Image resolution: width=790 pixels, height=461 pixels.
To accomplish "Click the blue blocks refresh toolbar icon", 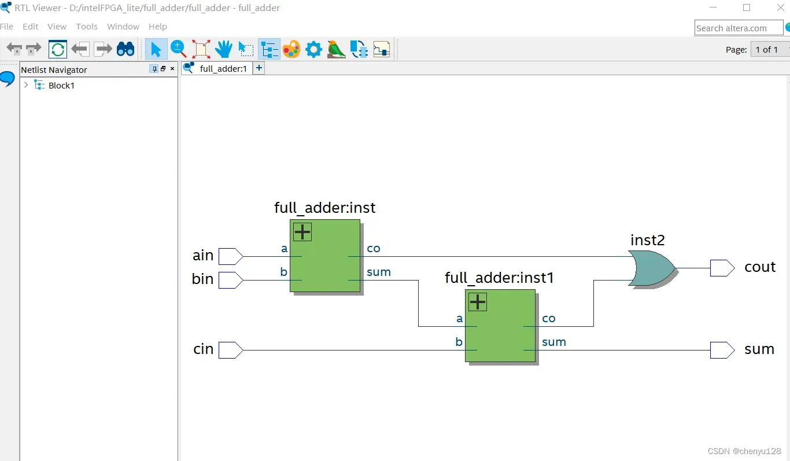I will pyautogui.click(x=359, y=49).
